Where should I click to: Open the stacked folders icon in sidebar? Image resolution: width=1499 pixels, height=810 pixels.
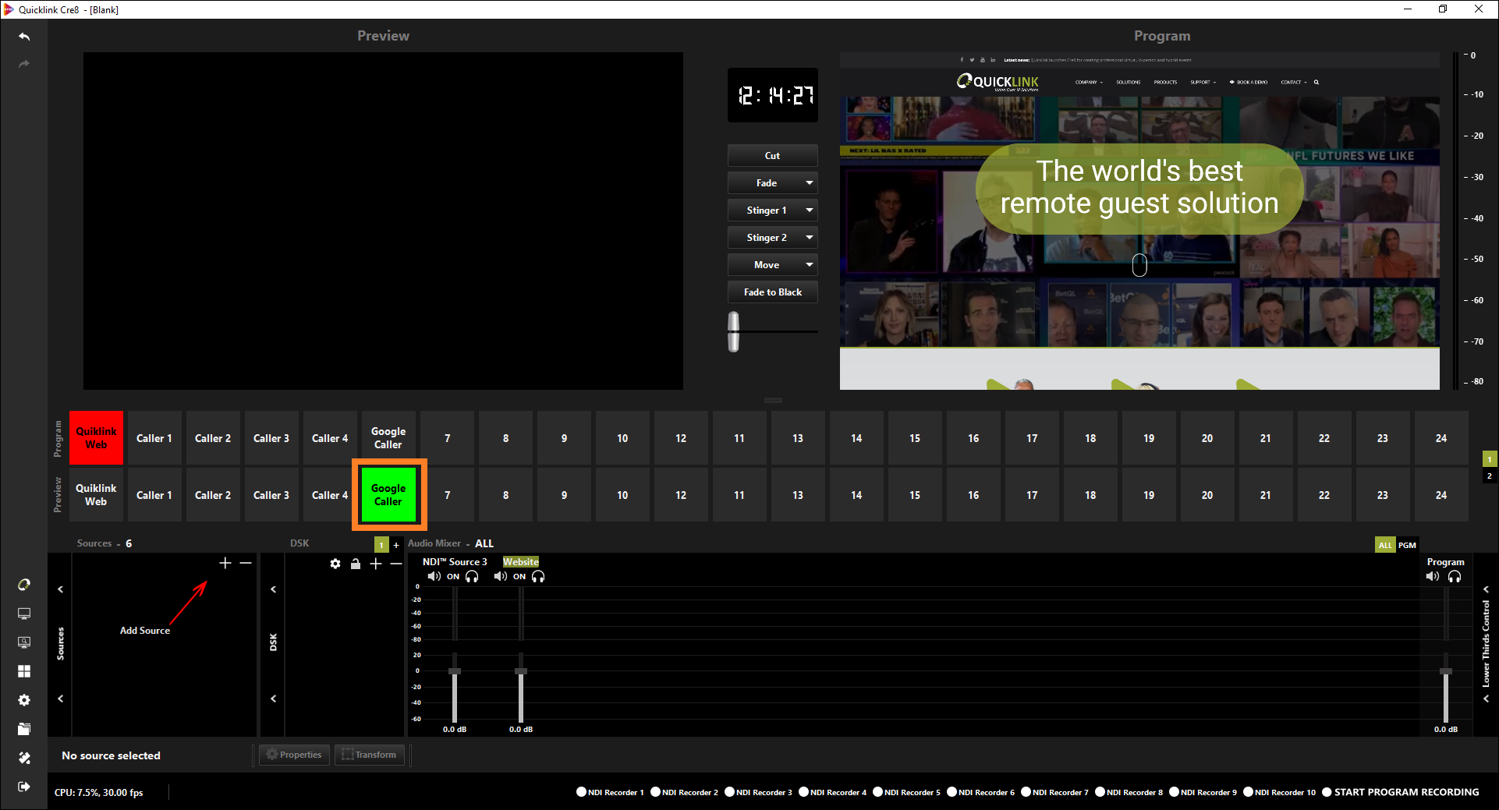click(24, 729)
